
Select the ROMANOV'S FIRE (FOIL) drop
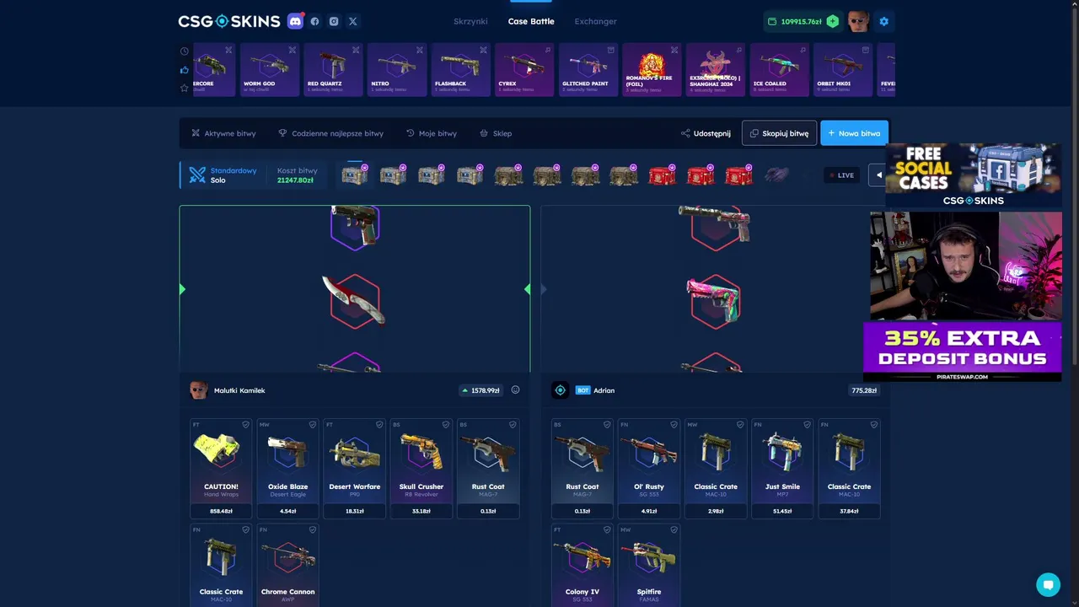tap(652, 69)
